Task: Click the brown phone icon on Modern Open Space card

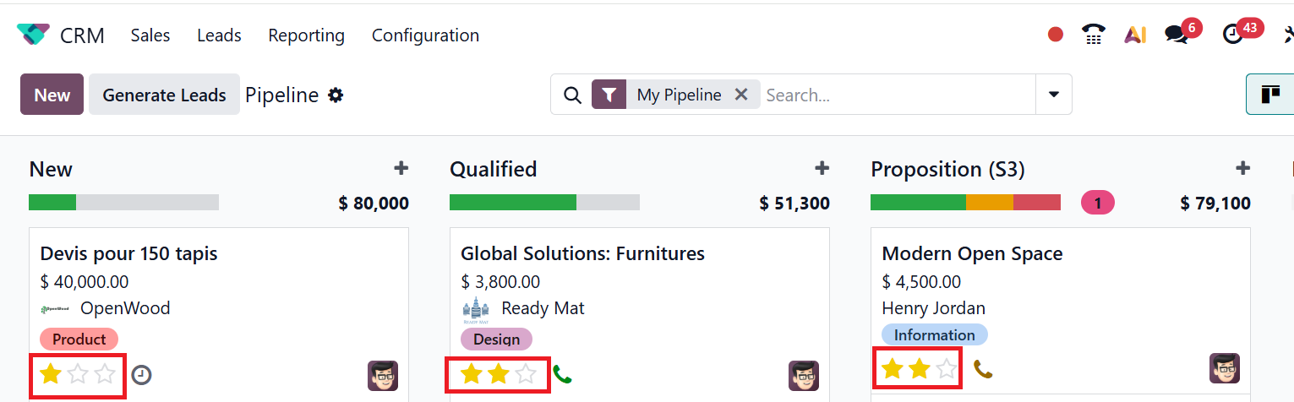Action: [x=983, y=369]
